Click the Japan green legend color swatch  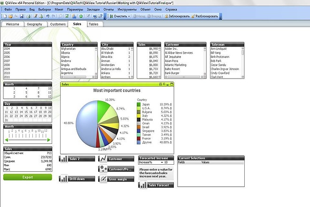click(x=139, y=104)
